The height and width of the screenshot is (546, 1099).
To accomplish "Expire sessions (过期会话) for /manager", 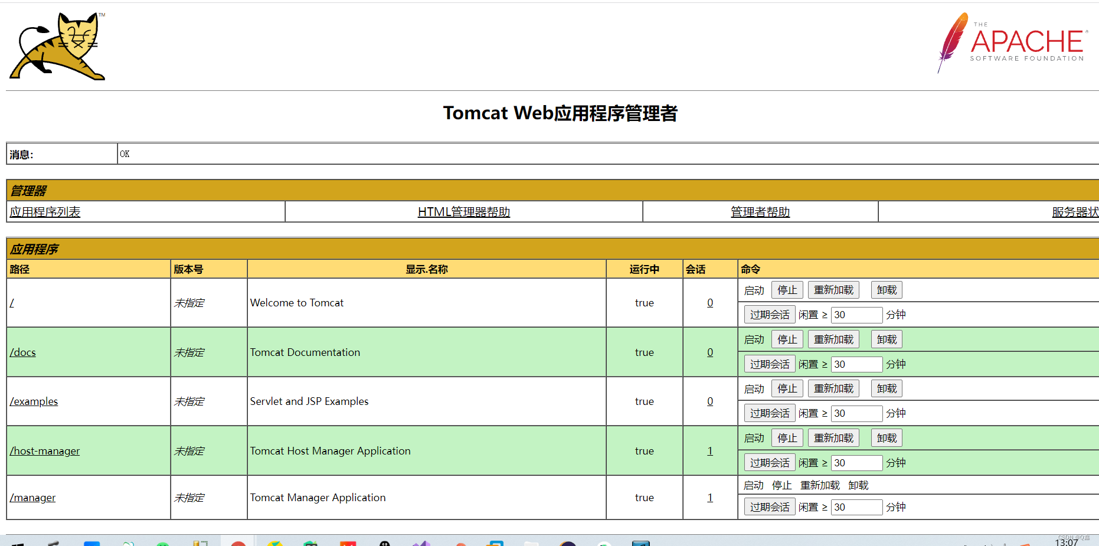I will 770,507.
